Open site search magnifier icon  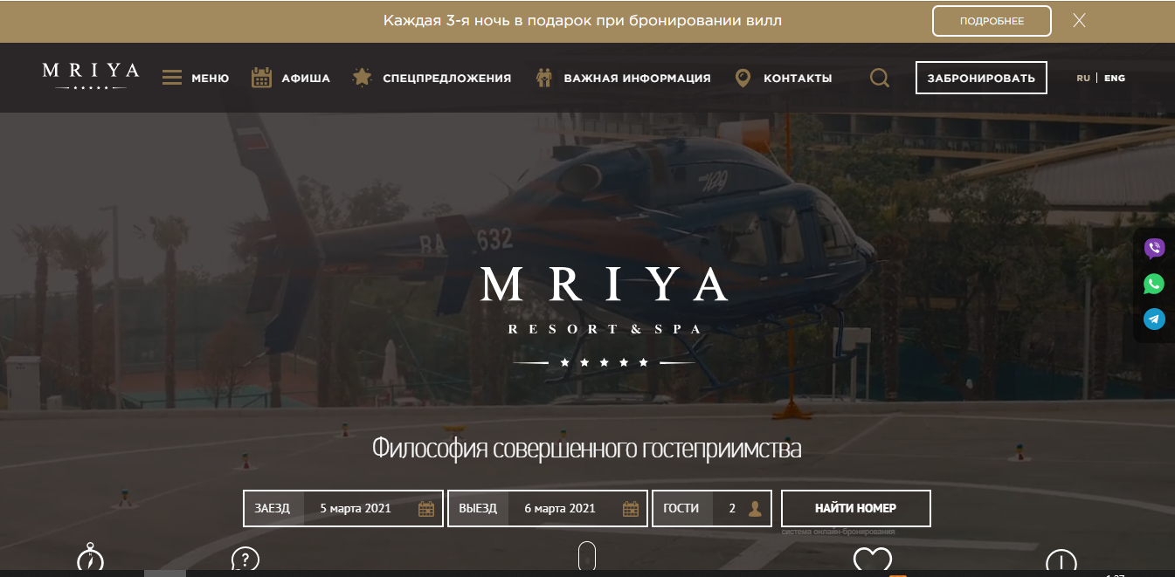click(880, 79)
